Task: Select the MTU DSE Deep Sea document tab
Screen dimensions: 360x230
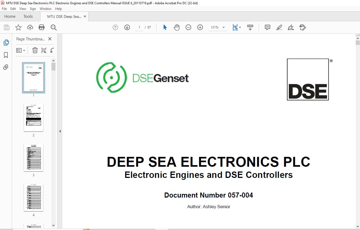Action: click(64, 16)
